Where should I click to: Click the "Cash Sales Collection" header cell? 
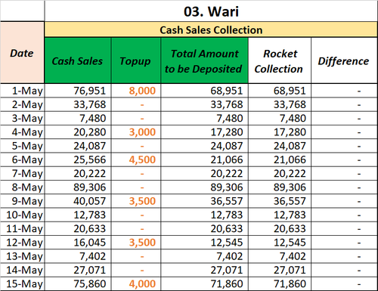click(x=211, y=29)
